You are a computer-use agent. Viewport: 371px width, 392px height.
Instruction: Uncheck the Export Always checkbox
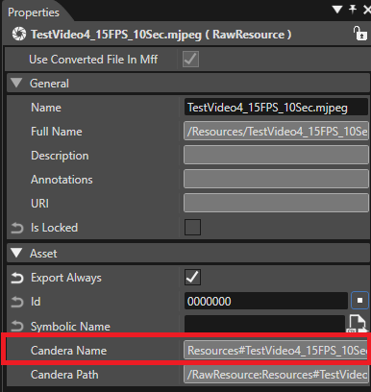pyautogui.click(x=192, y=277)
